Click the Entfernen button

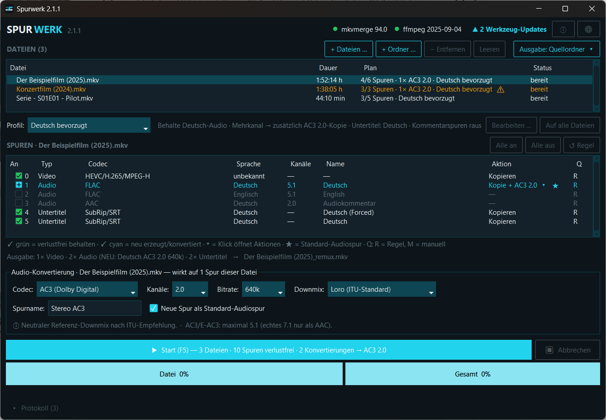448,49
